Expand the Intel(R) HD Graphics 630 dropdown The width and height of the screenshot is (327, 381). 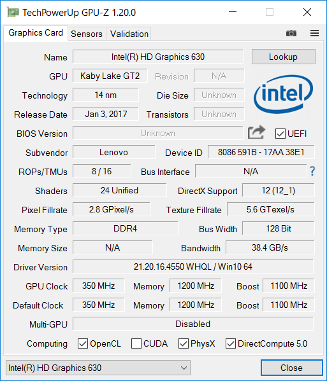coord(98,368)
